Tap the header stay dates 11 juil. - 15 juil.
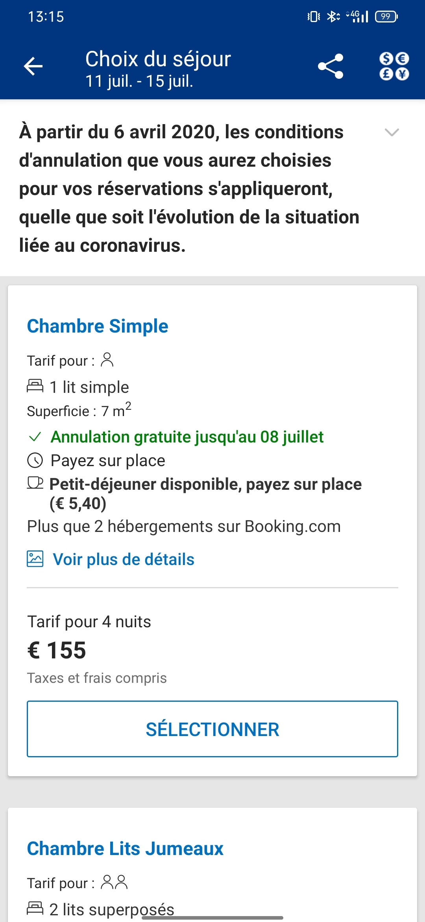Image resolution: width=425 pixels, height=922 pixels. coord(139,81)
